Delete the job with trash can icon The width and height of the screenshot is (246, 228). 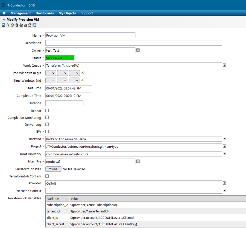pos(17,25)
